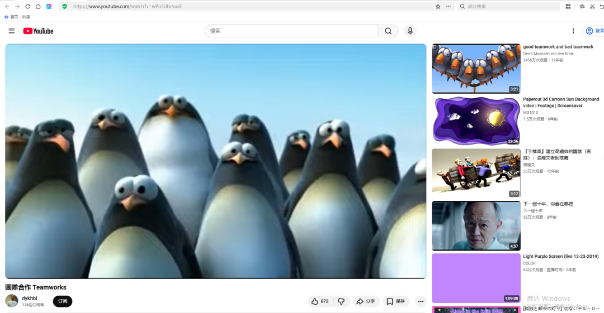Viewport: 604px width, 313px height.
Task: Click in the YouTube 搜索 search field
Action: [291, 31]
